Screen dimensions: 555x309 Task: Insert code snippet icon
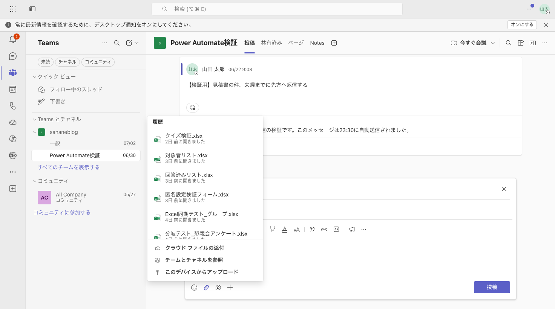[x=336, y=230]
